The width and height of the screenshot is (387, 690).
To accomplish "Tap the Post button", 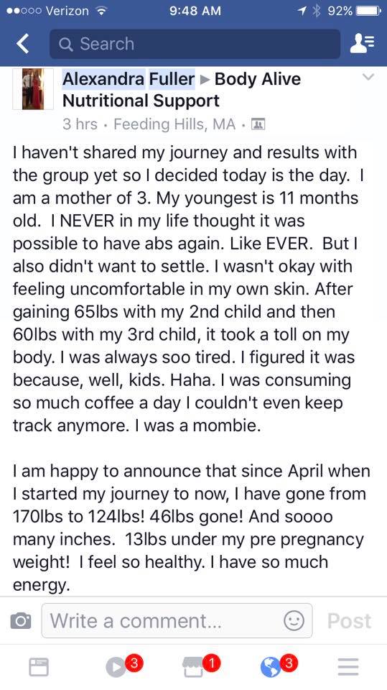I will (349, 621).
